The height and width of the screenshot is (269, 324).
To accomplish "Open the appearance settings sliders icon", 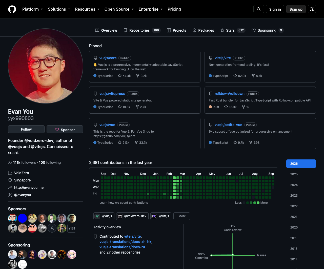I will tap(312, 9).
